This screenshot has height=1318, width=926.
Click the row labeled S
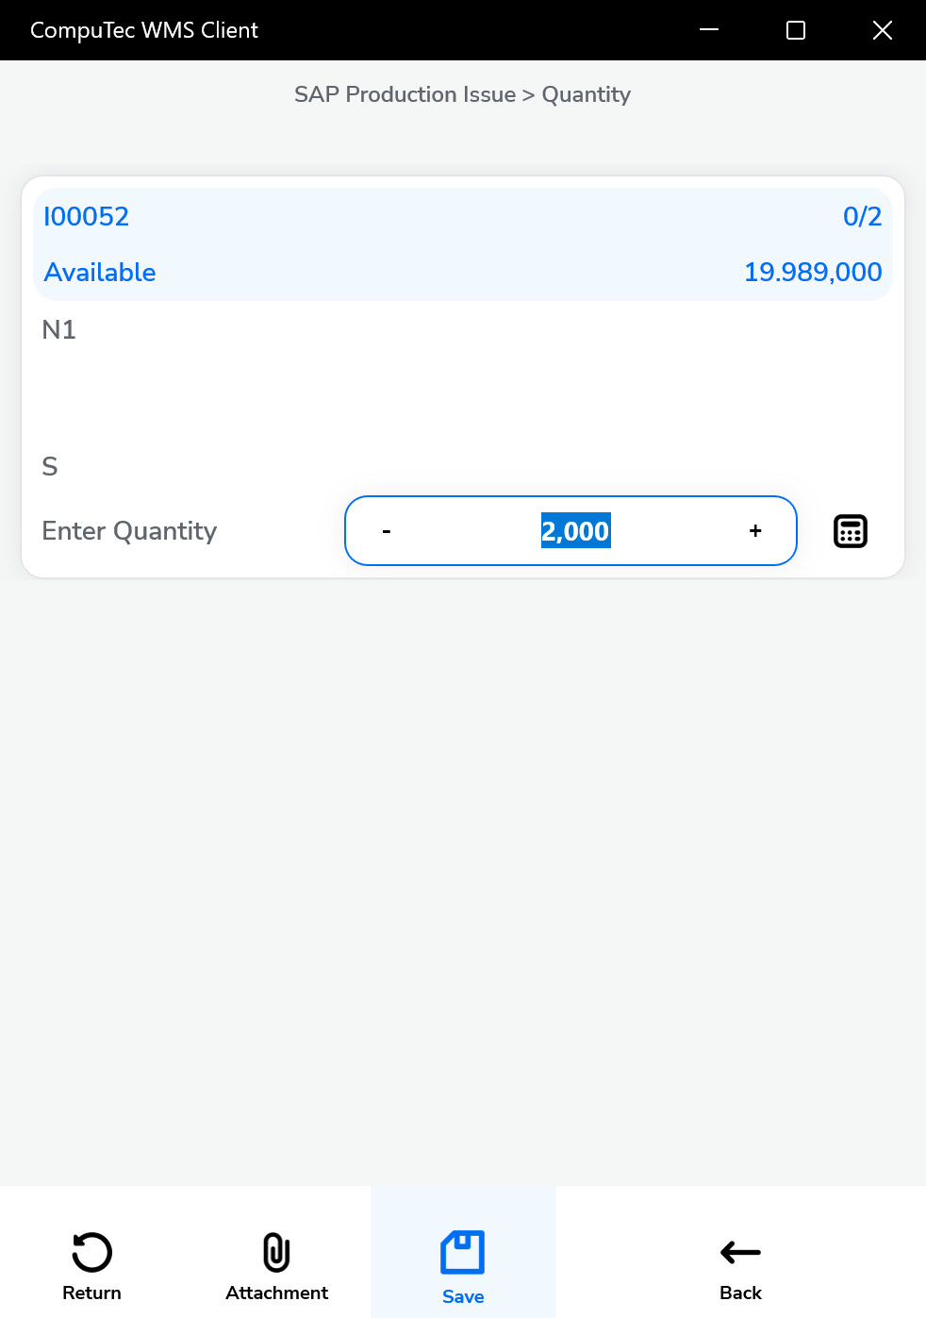click(50, 466)
